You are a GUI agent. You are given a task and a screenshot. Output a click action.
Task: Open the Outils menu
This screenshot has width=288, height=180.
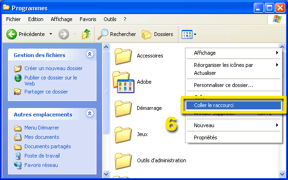point(110,19)
